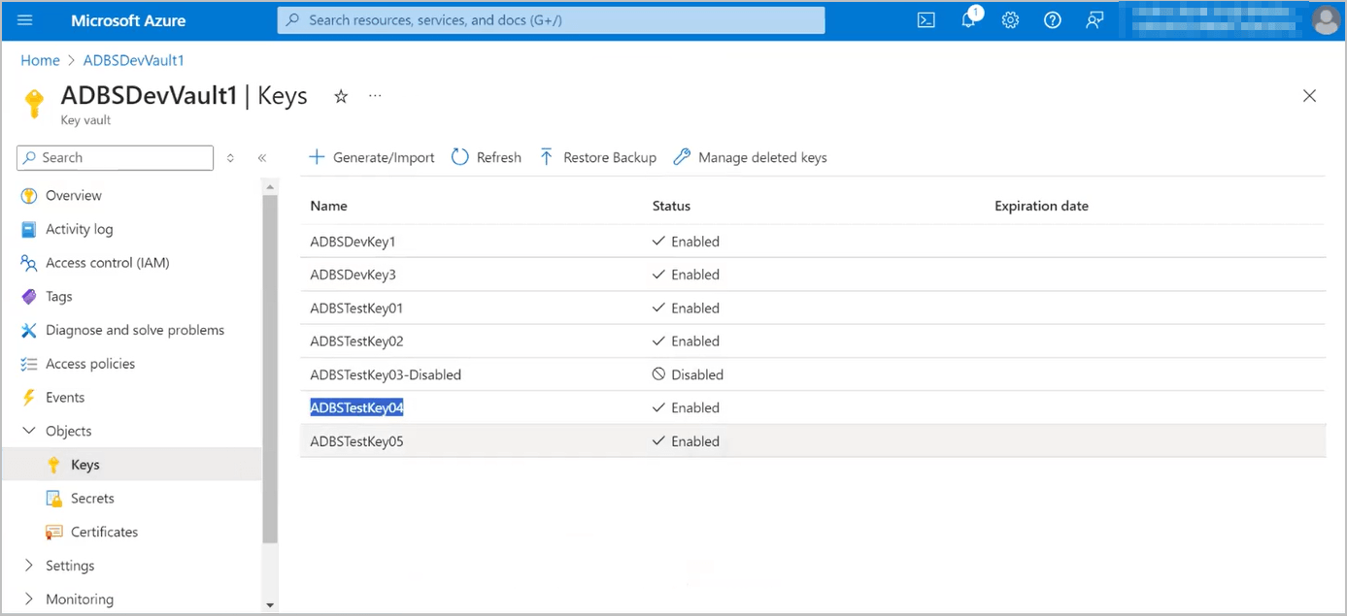The height and width of the screenshot is (616, 1347).
Task: Collapse the sidebar with double chevron
Action: (262, 158)
